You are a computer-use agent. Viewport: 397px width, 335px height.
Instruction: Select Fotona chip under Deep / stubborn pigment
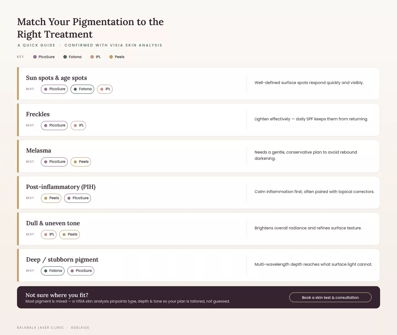pyautogui.click(x=53, y=271)
